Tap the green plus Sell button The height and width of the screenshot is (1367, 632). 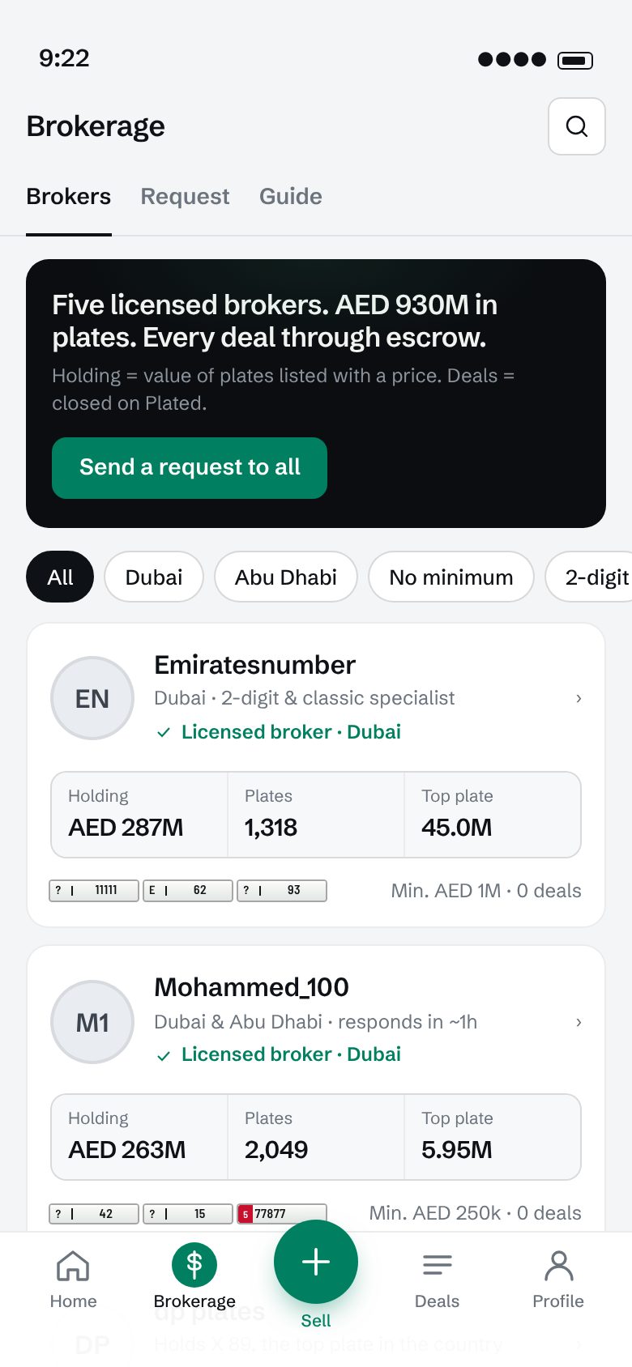[x=316, y=1262]
